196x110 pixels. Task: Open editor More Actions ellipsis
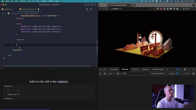click(x=95, y=9)
